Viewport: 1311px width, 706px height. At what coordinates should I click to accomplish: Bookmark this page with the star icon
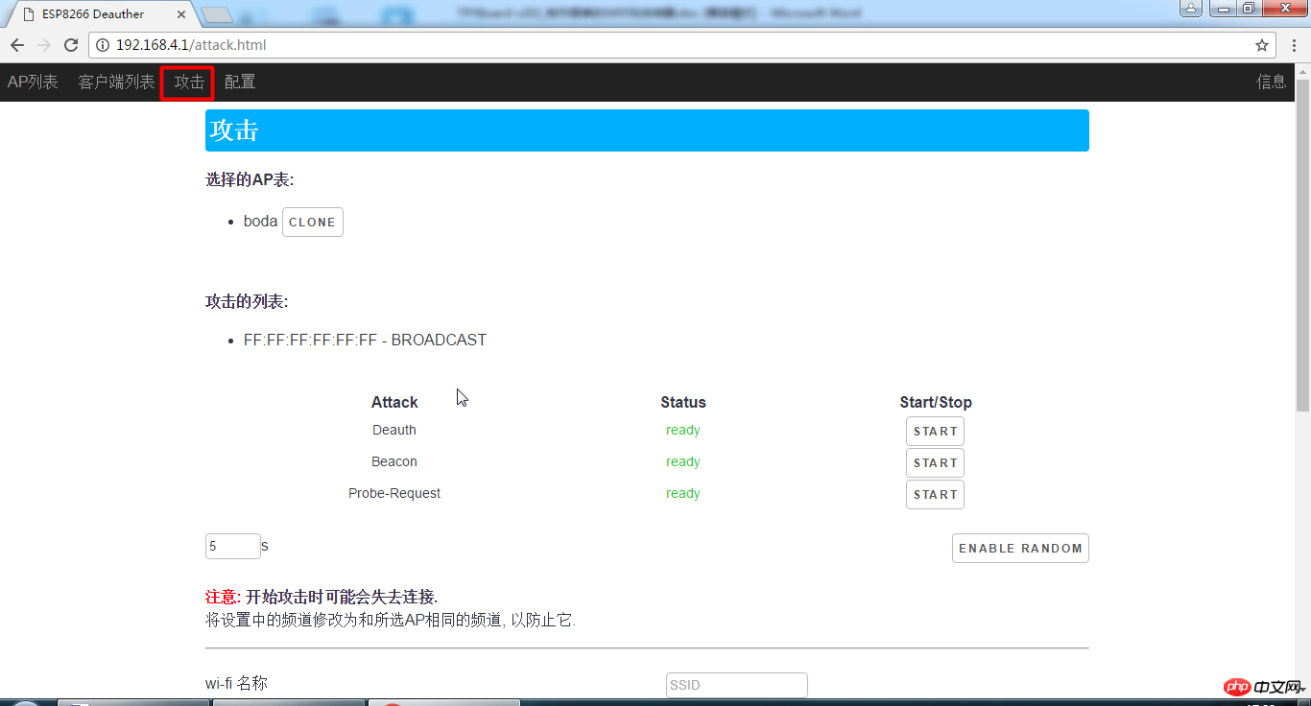(x=1262, y=45)
